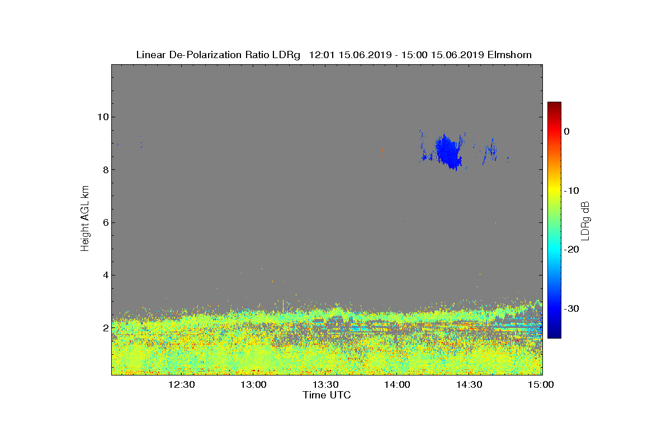This screenshot has width=671, height=447.
Task: Click the dark red top of colorbar
Action: [x=554, y=105]
